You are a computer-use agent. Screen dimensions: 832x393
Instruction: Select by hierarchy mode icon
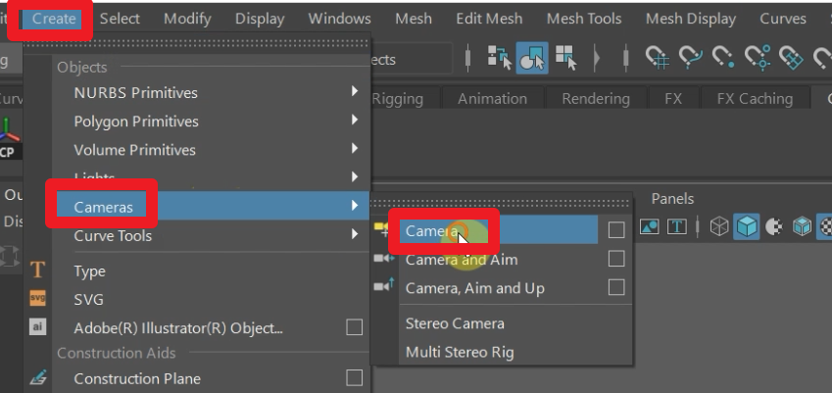pos(501,59)
